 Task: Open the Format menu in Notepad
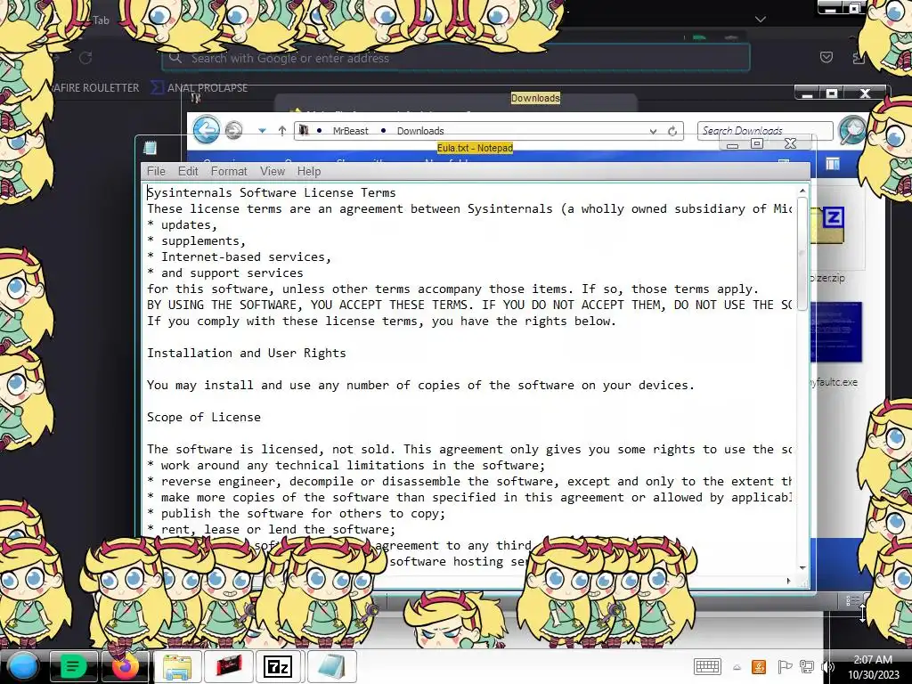point(229,171)
